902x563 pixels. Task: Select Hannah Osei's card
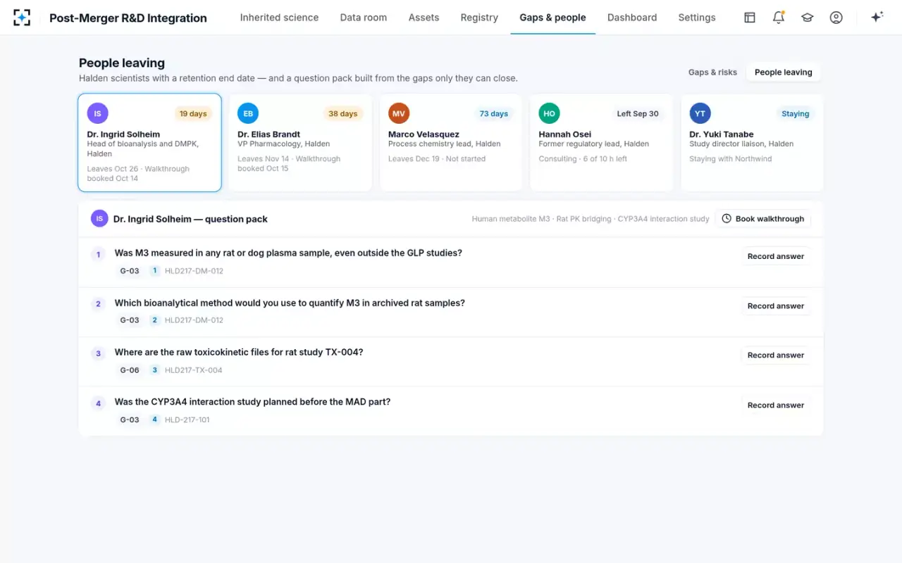[601, 143]
